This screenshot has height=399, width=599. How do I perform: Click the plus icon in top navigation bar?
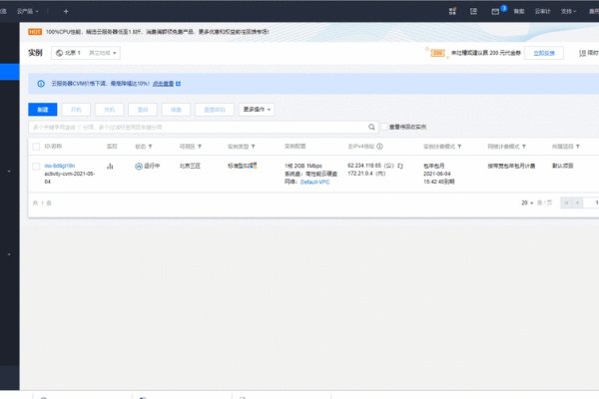point(66,11)
